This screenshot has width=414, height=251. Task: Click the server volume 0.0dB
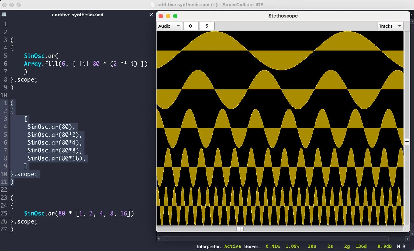(x=385, y=246)
